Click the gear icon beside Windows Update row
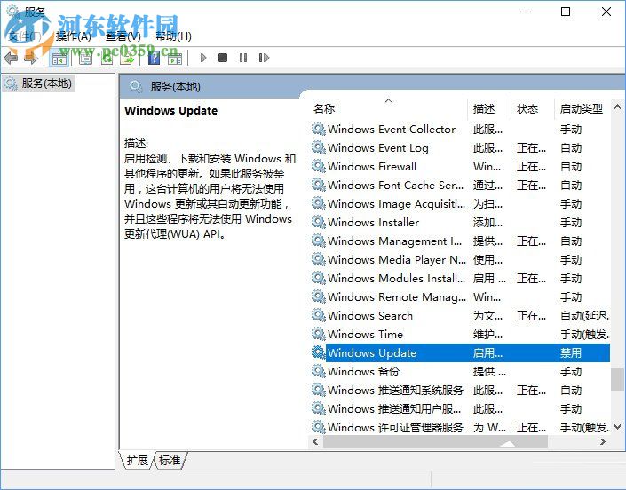 coord(318,352)
